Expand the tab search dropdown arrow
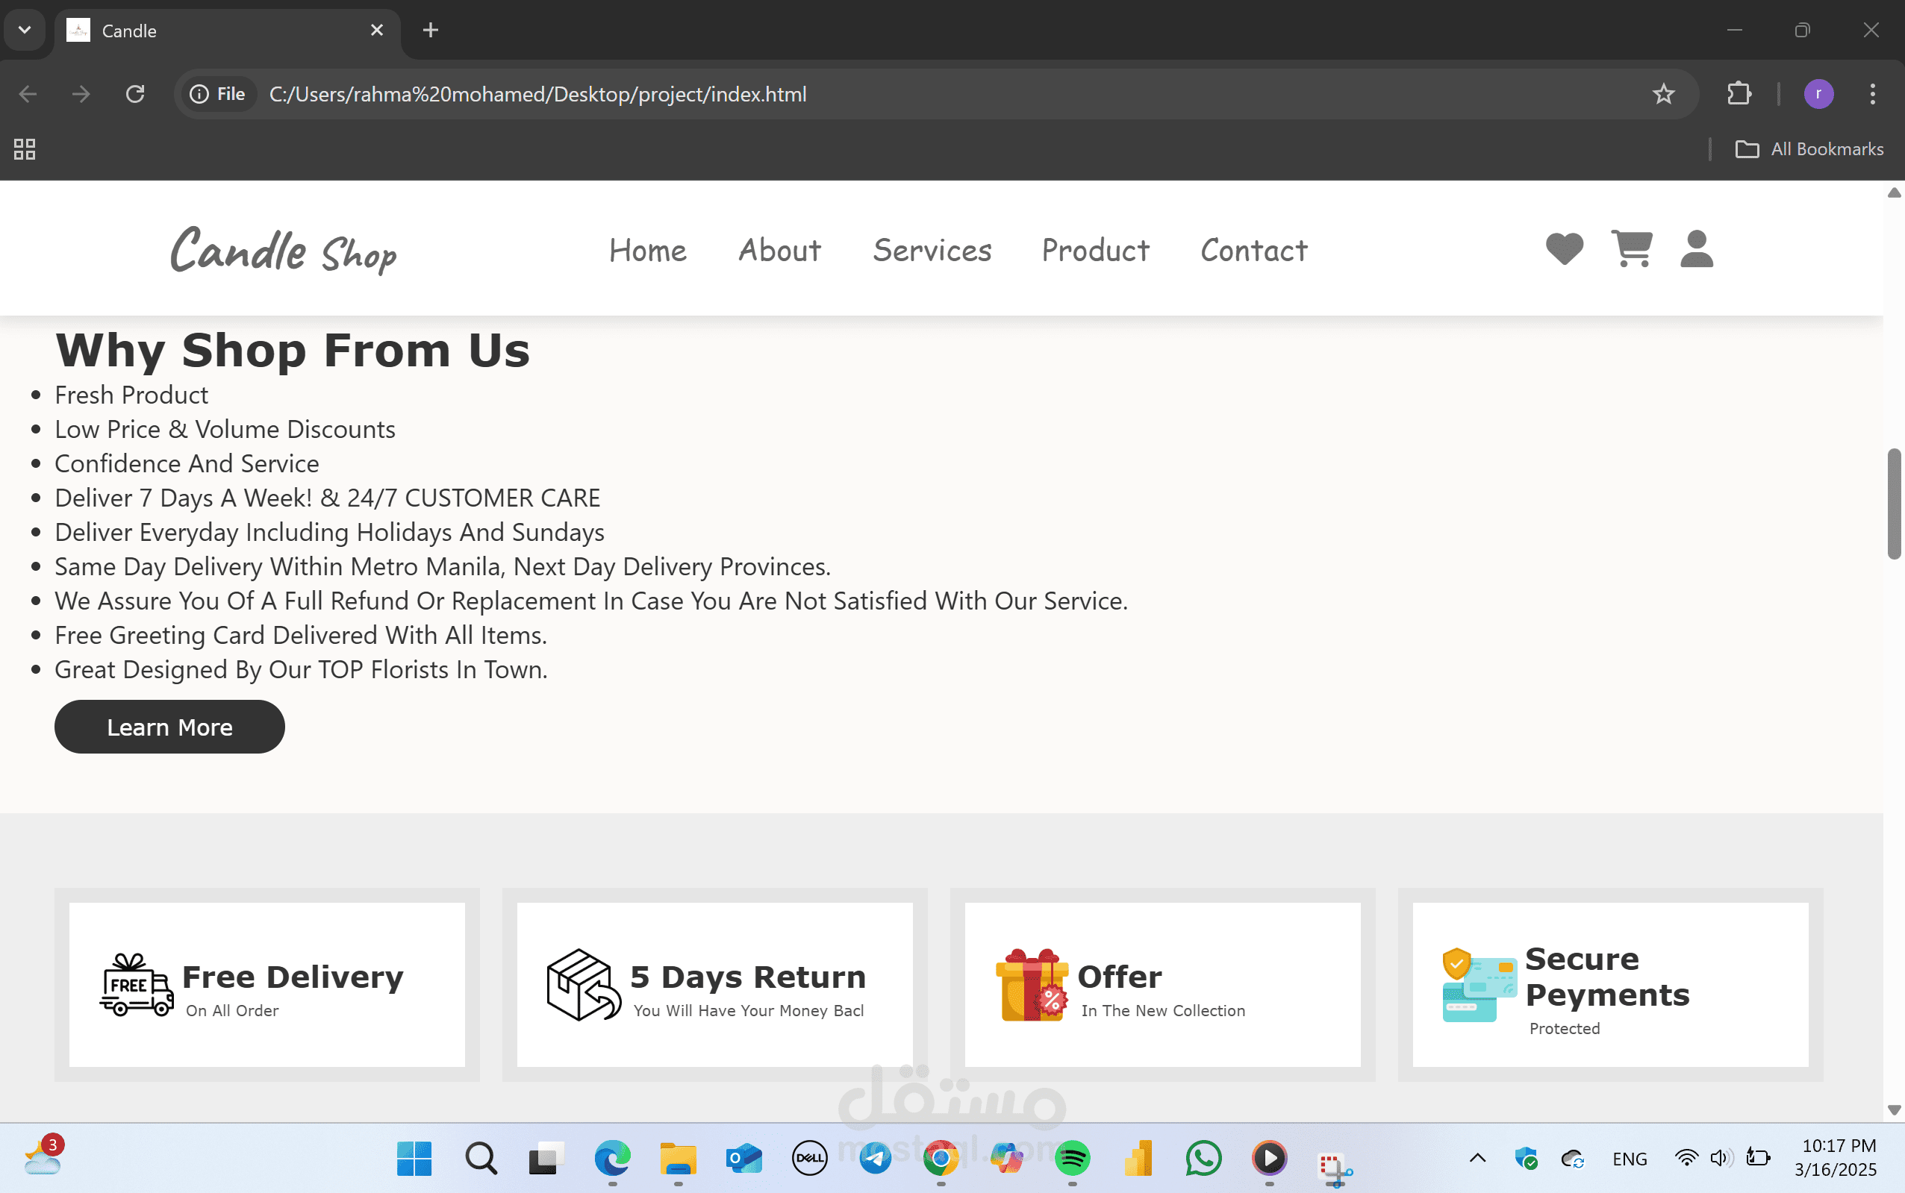The image size is (1905, 1193). 25,30
